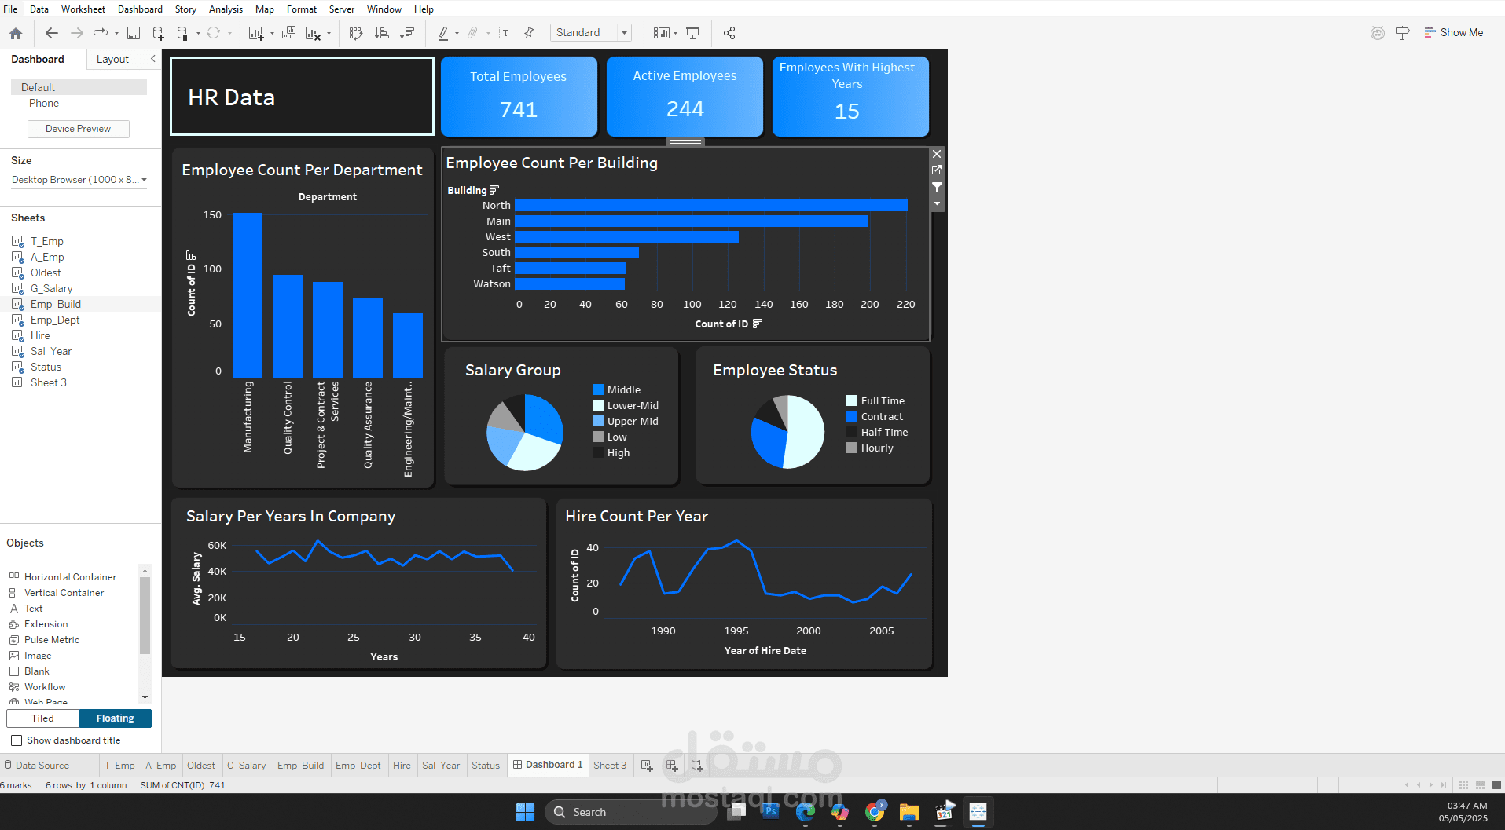Click the Device Preview button

(x=78, y=129)
